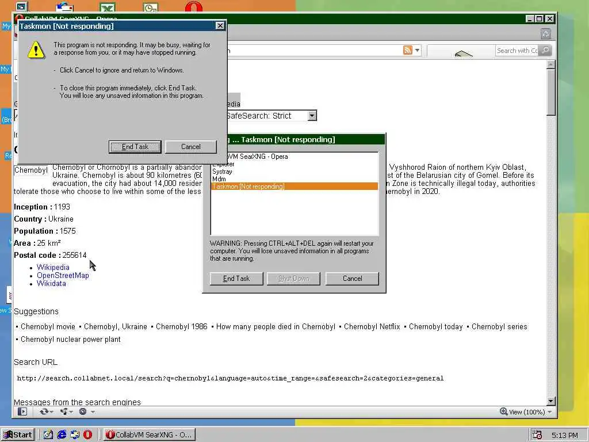Select Taskmon [Not responding] in task list
This screenshot has width=589, height=442.
pos(294,186)
